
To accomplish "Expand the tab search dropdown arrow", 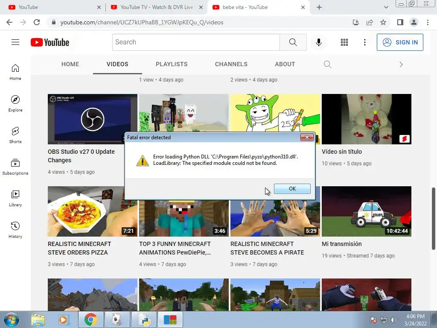I will pos(386,7).
